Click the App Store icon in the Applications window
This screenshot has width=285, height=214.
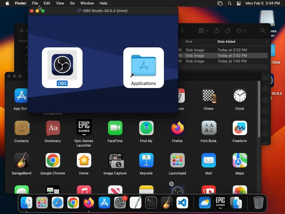(21, 96)
